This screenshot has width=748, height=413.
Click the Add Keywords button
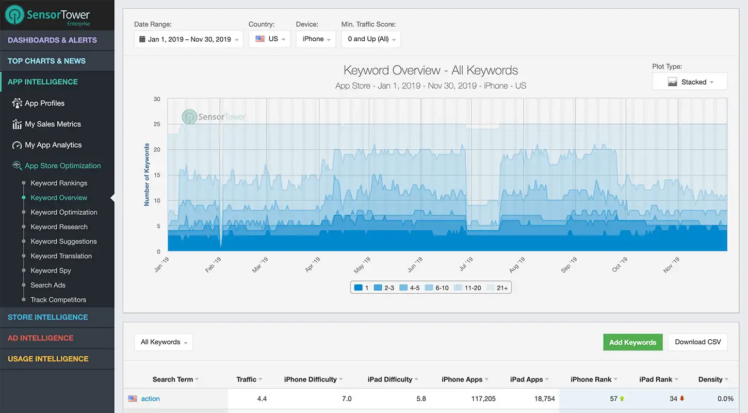click(x=633, y=342)
